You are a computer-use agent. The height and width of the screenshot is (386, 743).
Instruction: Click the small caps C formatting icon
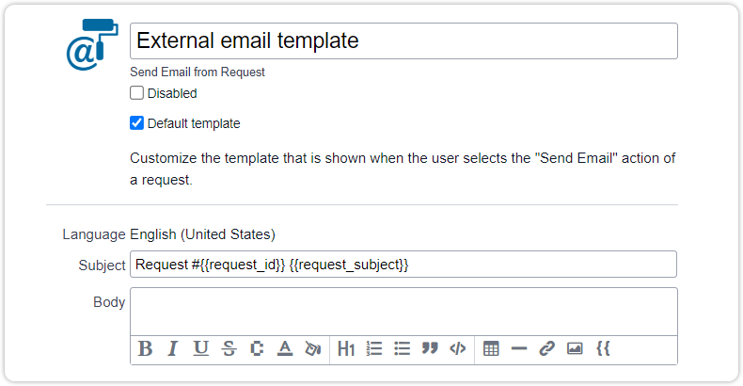point(257,348)
